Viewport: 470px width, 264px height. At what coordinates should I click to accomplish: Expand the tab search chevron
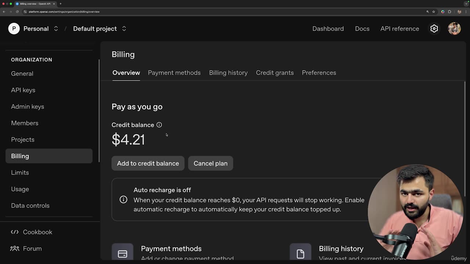466,4
